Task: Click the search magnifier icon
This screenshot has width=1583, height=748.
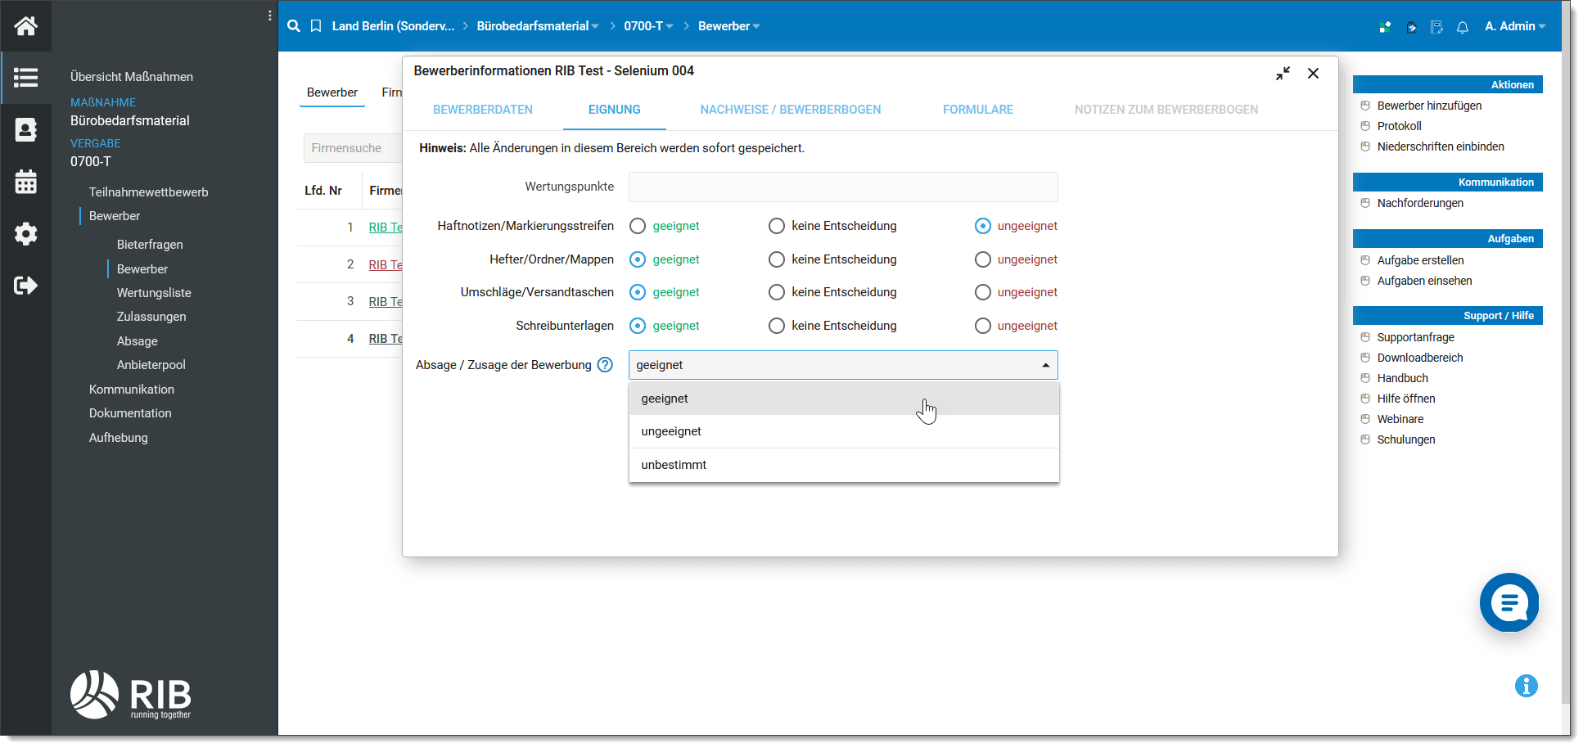Action: [294, 26]
